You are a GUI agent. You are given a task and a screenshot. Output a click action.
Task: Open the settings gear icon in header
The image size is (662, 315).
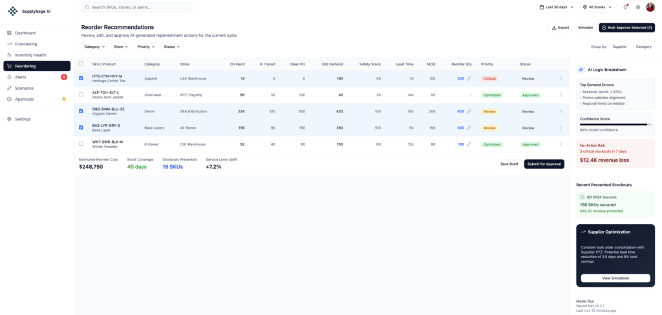638,7
